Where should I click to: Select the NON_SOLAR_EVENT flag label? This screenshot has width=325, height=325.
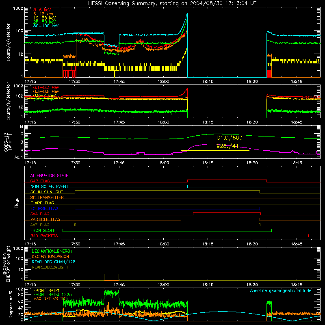49,186
